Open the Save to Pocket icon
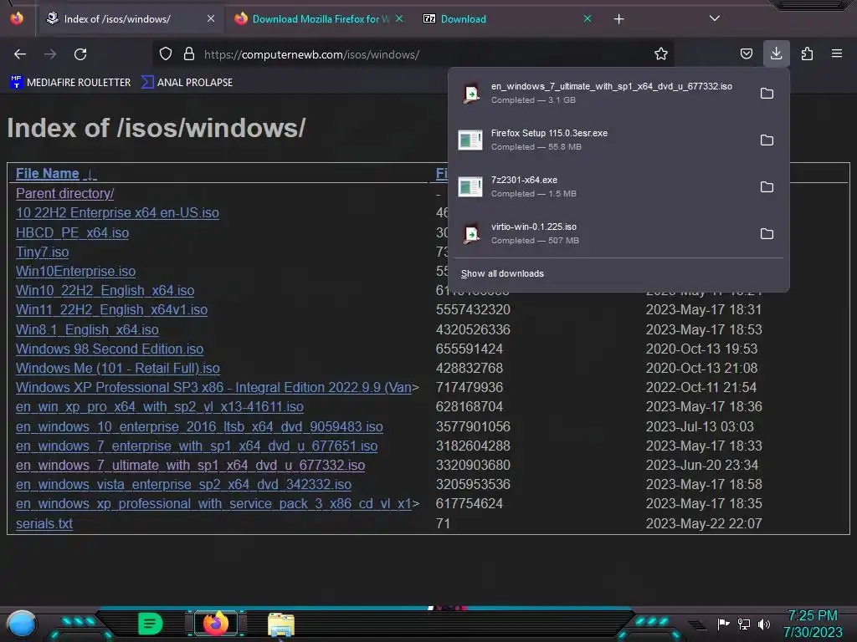The width and height of the screenshot is (857, 642). (746, 54)
